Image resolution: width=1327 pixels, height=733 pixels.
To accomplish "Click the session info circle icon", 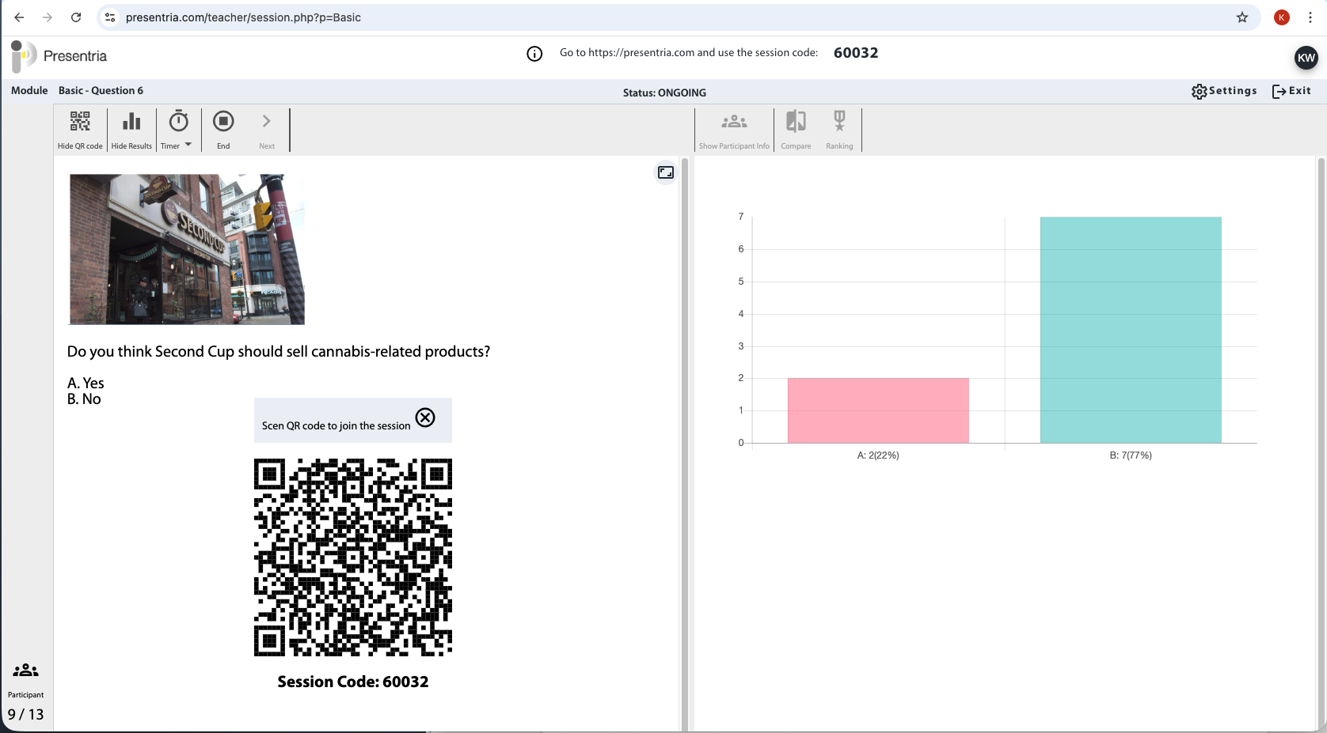I will [534, 54].
